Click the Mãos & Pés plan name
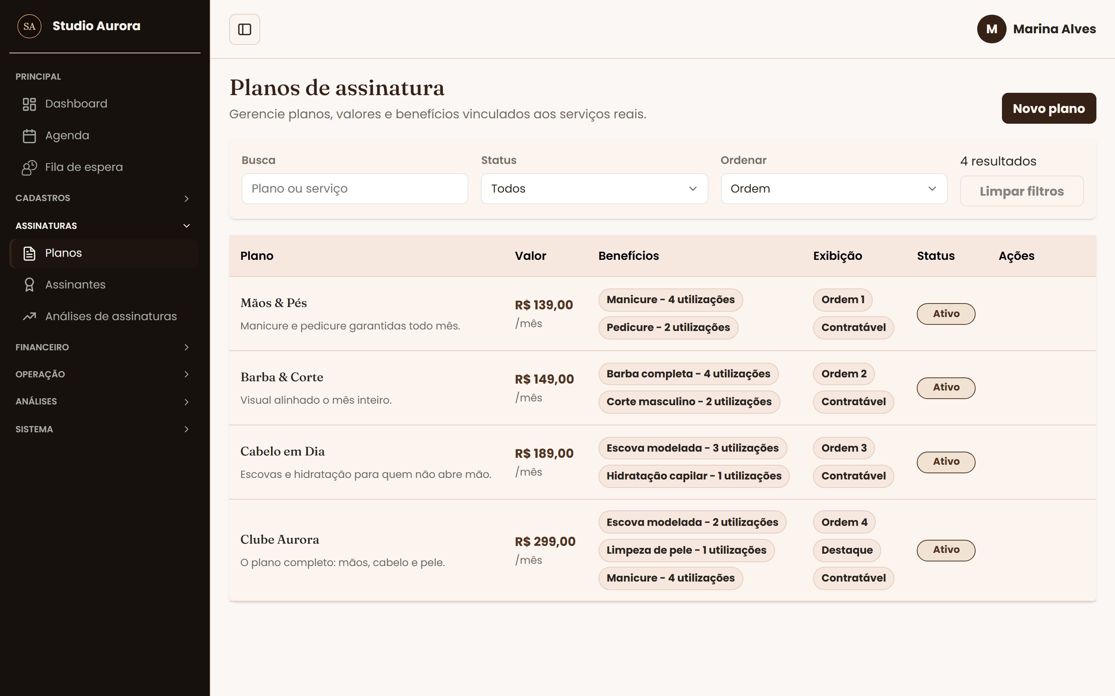Viewport: 1115px width, 696px height. [x=273, y=304]
